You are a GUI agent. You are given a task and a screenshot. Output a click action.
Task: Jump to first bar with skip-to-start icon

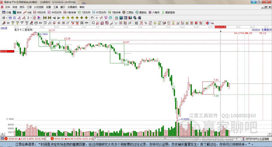click(x=45, y=18)
